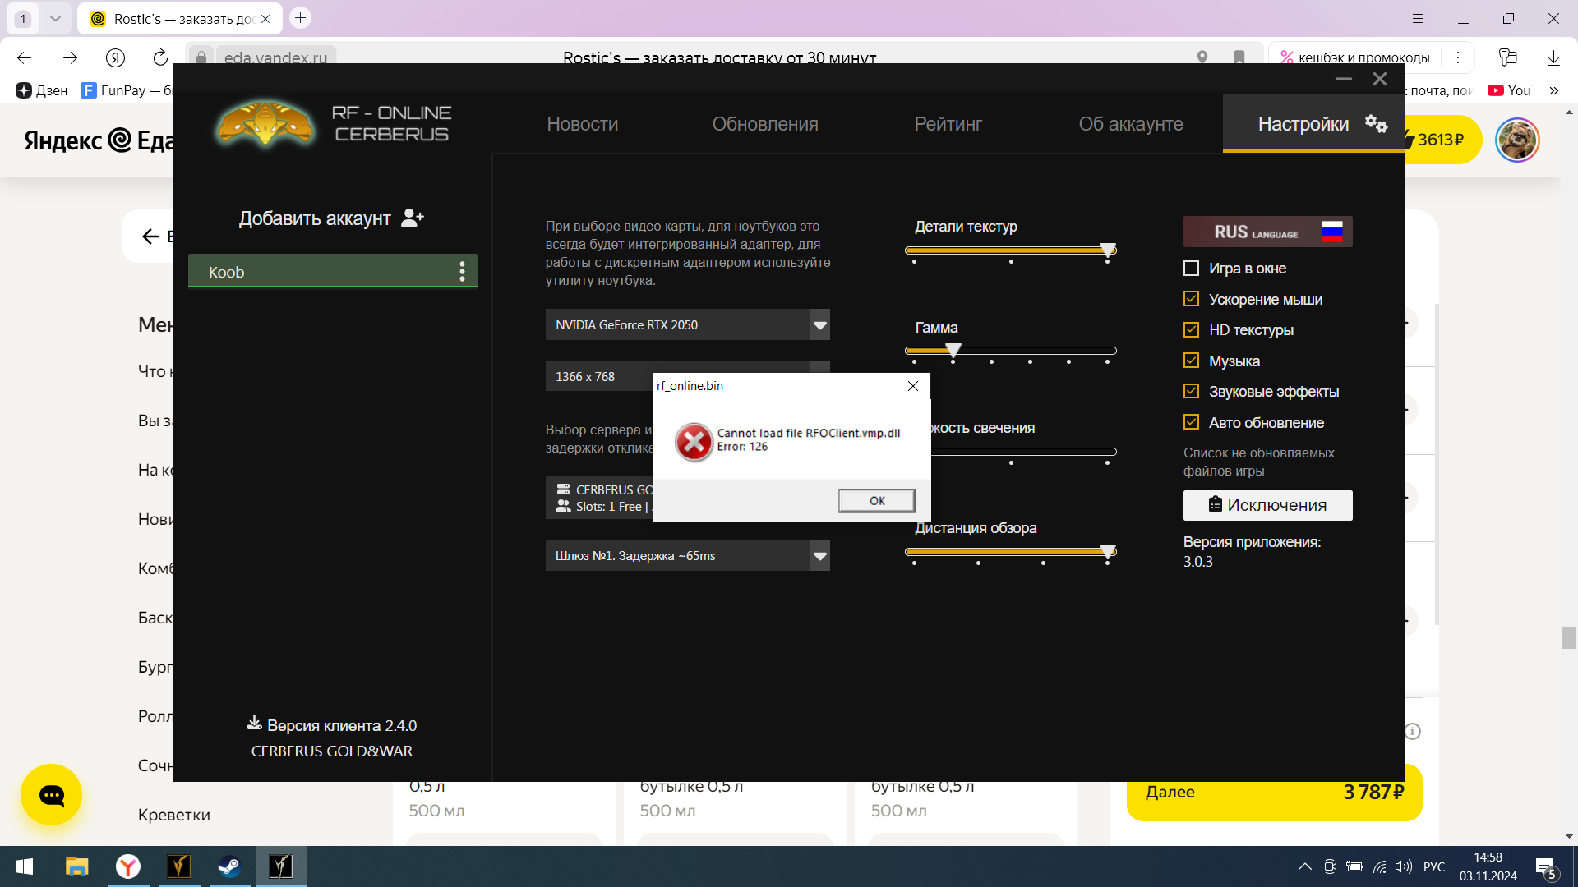
Task: Open the browser hamburger menu
Action: (1418, 18)
